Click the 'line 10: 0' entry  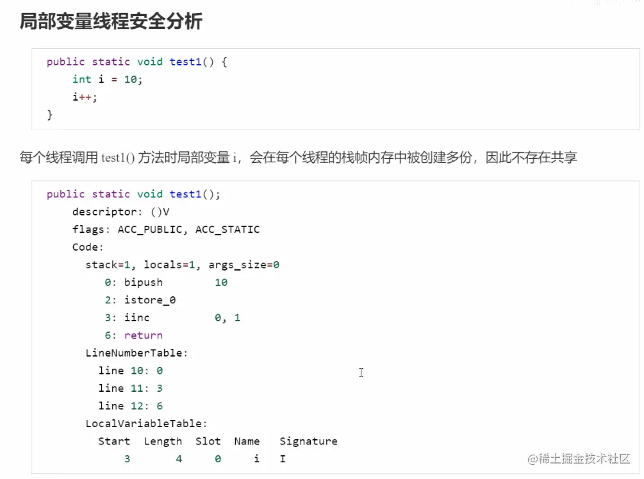[x=131, y=371]
